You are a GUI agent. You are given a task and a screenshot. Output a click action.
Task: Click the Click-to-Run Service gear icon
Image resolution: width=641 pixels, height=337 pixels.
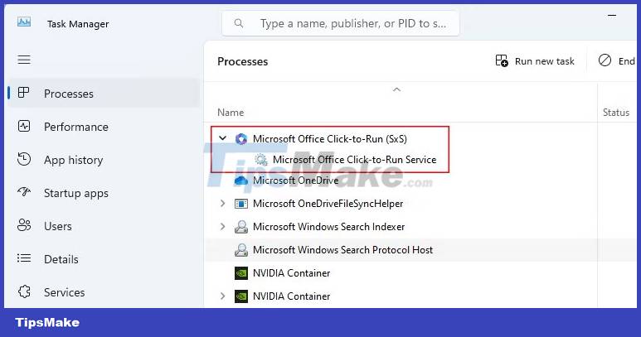[261, 159]
